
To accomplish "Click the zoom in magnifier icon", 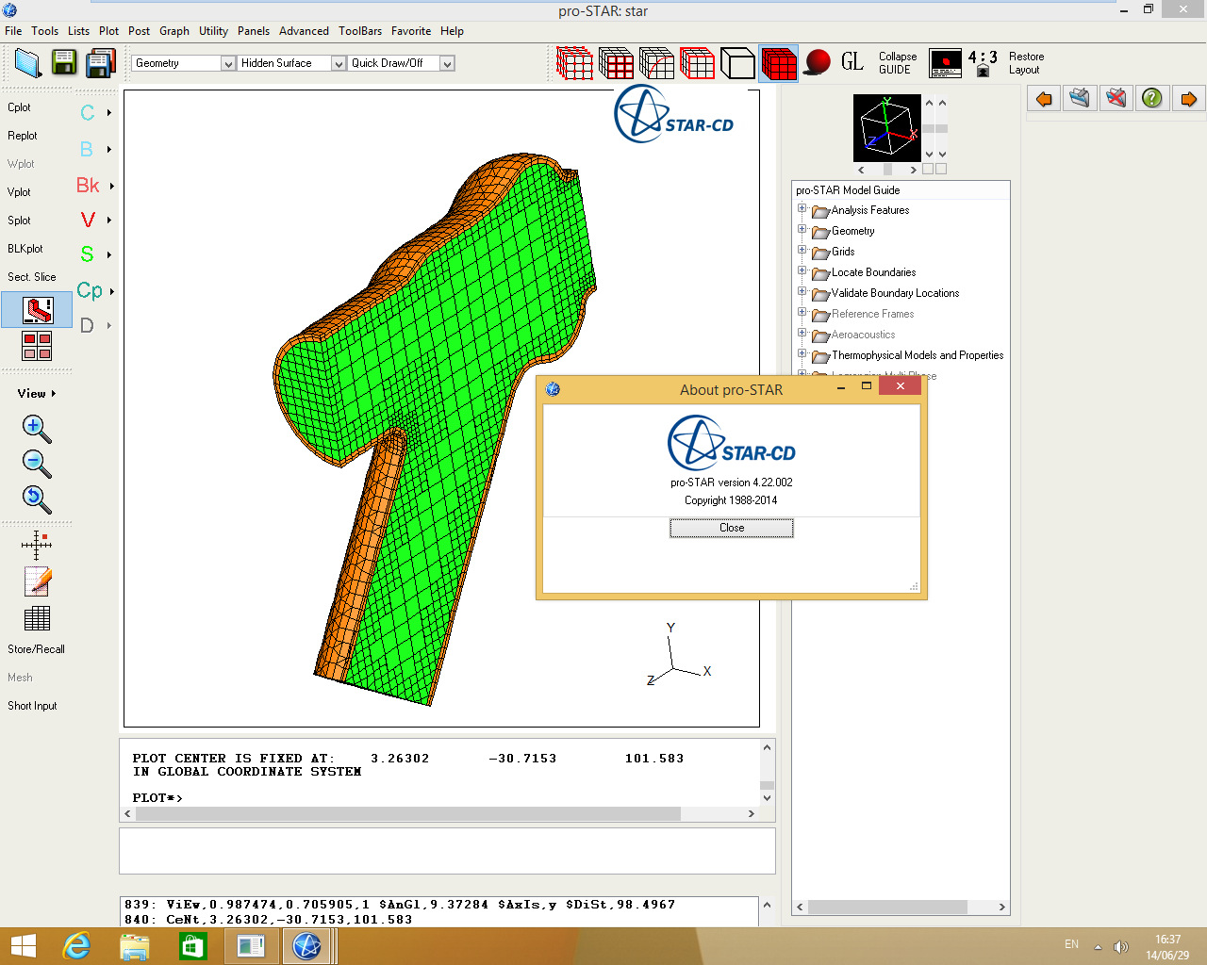I will pyautogui.click(x=36, y=429).
